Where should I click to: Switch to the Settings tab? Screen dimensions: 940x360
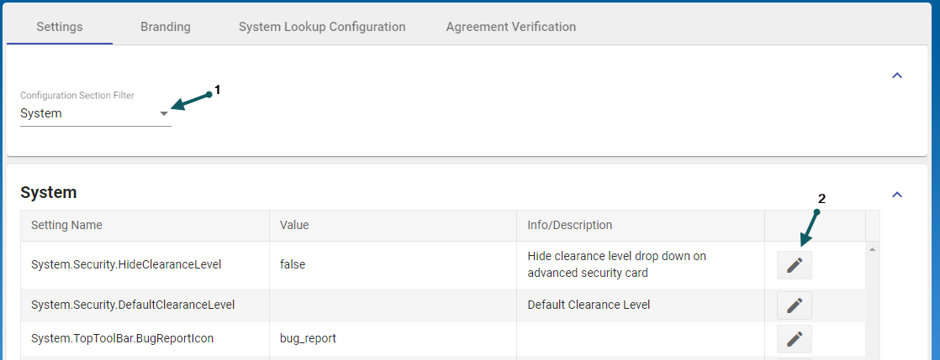point(60,27)
